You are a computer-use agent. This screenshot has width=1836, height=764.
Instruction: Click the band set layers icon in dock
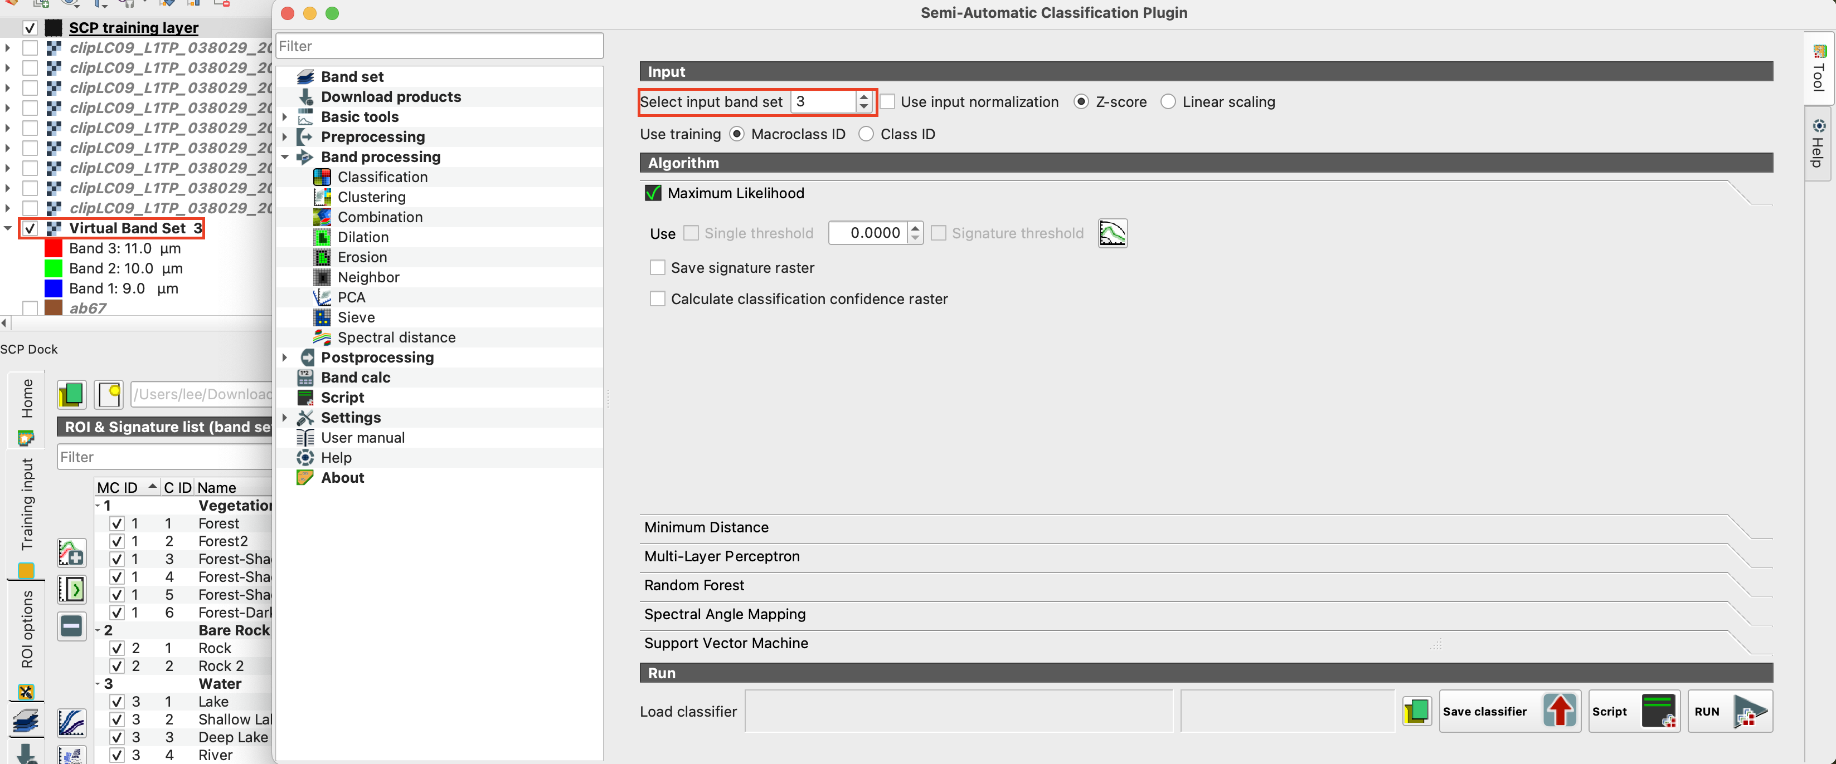[x=26, y=722]
